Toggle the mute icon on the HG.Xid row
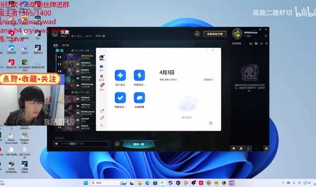The height and width of the screenshot is (187, 316). (78, 127)
